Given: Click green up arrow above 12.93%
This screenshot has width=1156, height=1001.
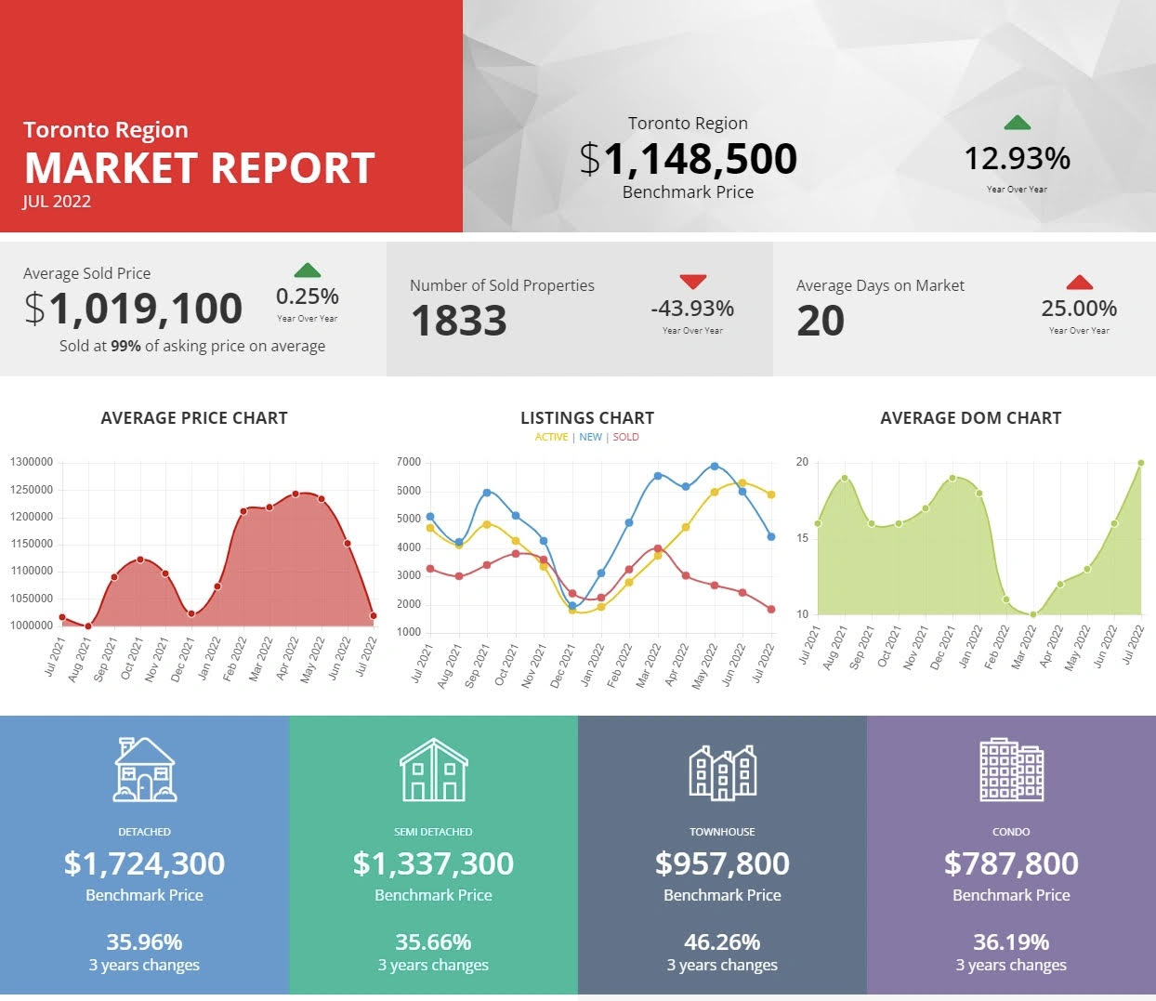Looking at the screenshot, I should (x=1018, y=123).
